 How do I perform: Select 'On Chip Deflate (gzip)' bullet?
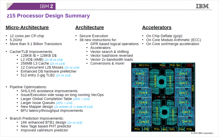click(x=164, y=36)
